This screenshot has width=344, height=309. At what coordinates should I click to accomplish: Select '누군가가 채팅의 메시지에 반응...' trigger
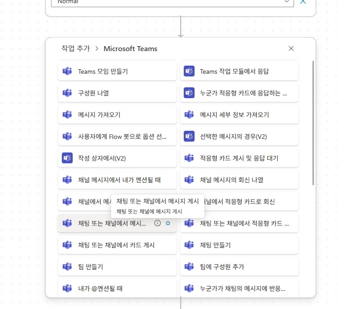click(x=239, y=288)
